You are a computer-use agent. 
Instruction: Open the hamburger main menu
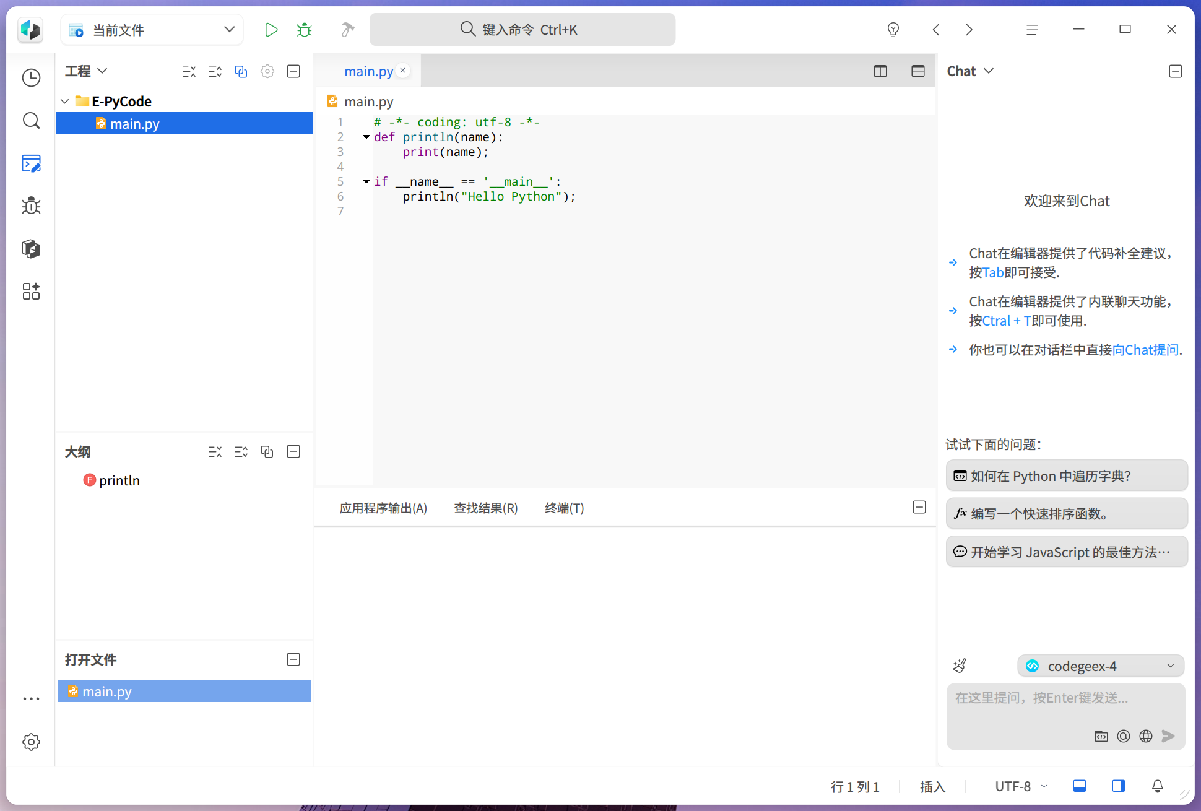[x=1032, y=30]
